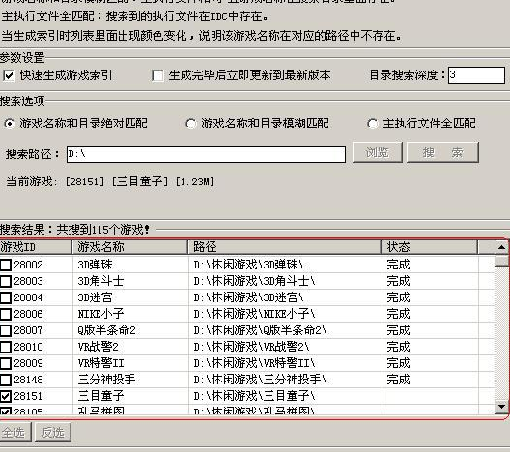Select 游戏名称和目录模糊匹配 radio option
This screenshot has height=452, width=510.
(191, 124)
